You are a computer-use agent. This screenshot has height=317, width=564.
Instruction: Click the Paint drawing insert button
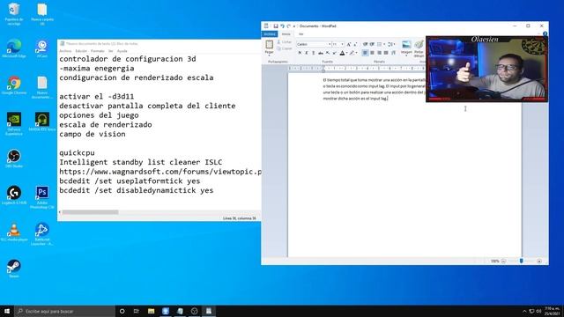(x=419, y=48)
